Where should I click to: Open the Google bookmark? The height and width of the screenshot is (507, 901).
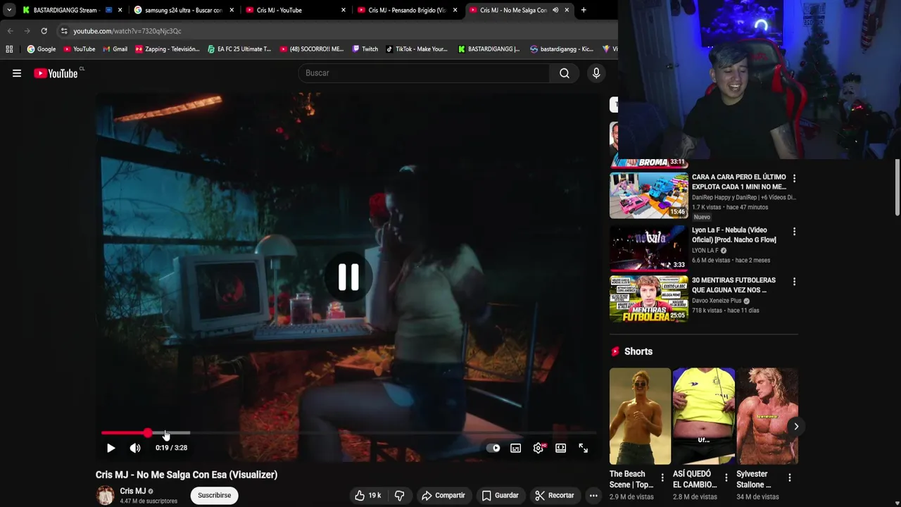[x=42, y=49]
